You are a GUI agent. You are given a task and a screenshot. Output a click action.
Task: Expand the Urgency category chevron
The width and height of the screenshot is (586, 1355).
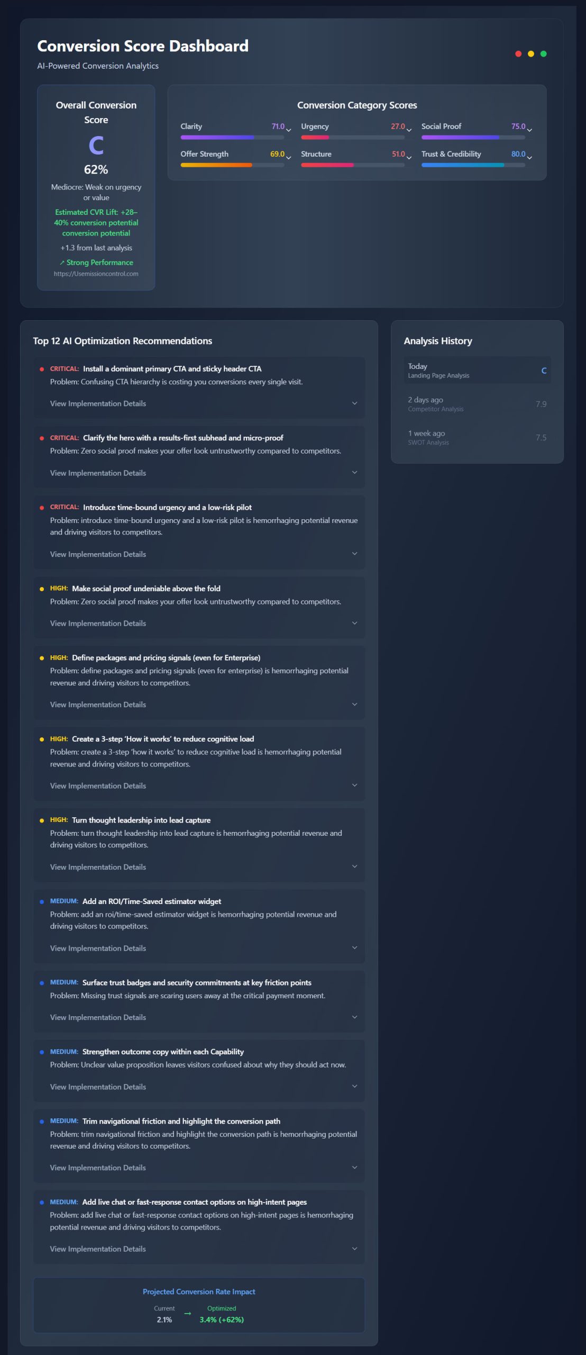coord(409,130)
